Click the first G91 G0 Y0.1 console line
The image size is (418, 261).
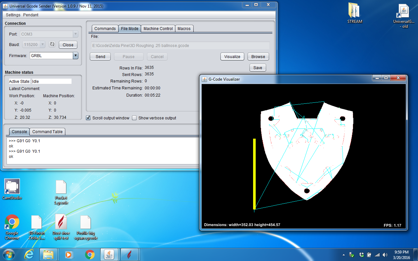click(x=24, y=141)
